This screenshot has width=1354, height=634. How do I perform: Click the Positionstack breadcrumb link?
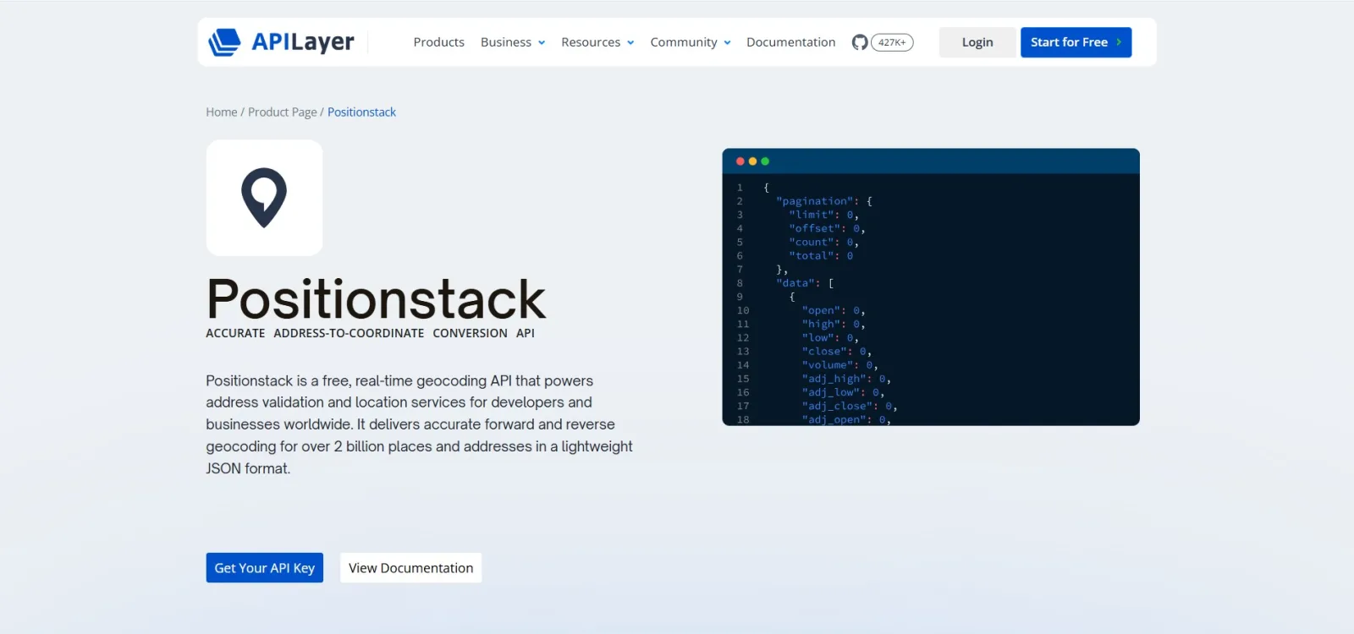[x=361, y=112]
